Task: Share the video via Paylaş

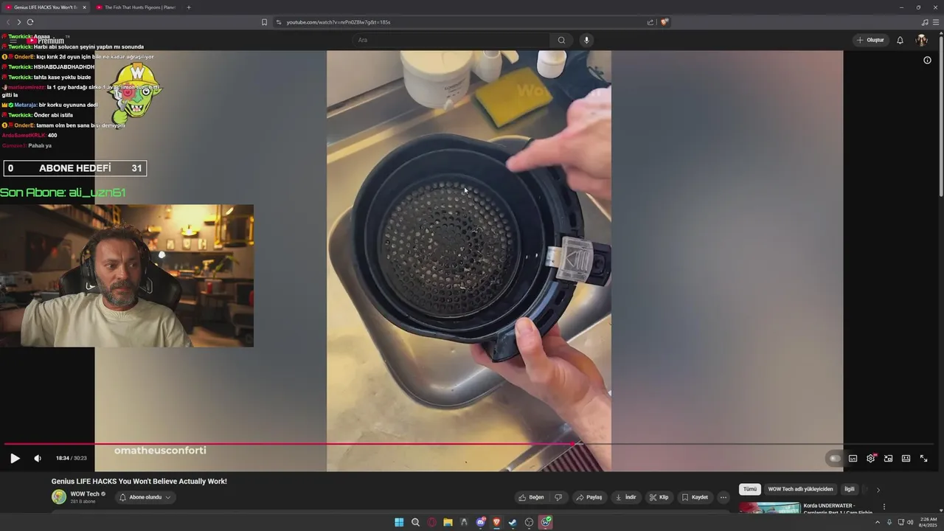Action: point(589,497)
